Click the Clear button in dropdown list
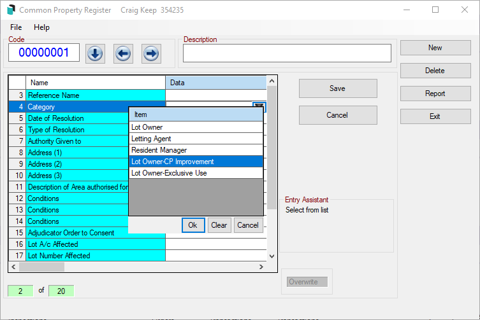The width and height of the screenshot is (480, 320). (219, 225)
